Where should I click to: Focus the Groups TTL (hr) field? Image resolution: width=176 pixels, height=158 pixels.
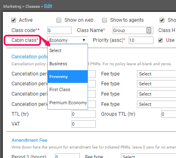169,114
